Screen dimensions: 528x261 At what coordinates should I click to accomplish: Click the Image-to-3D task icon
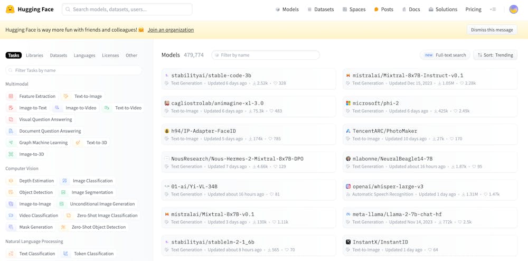[11, 154]
